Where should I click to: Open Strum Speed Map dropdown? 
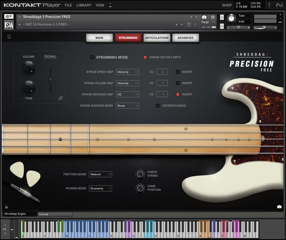(x=127, y=72)
